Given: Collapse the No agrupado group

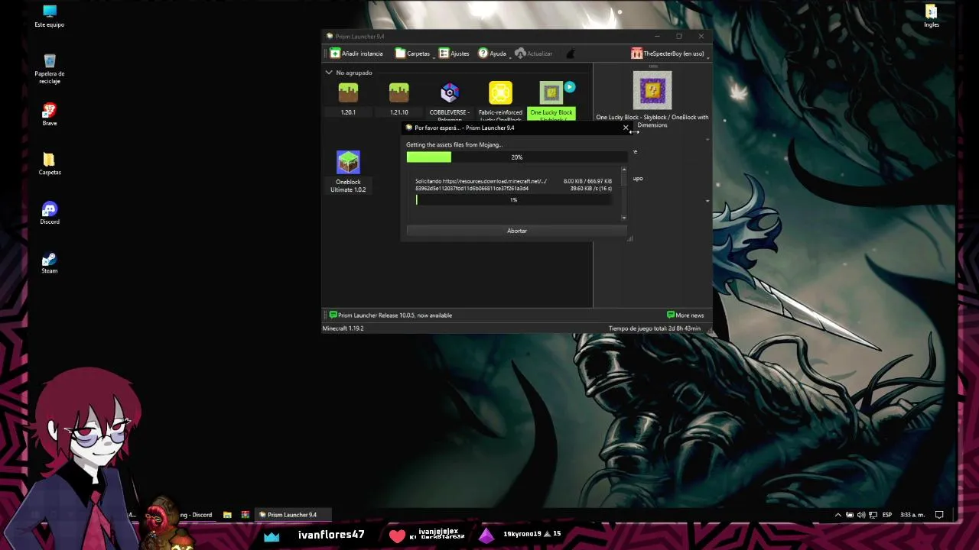Looking at the screenshot, I should tap(329, 73).
